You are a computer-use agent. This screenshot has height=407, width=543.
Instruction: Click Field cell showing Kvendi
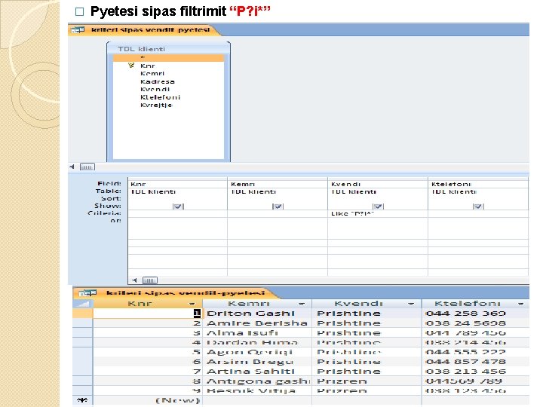[x=378, y=184]
